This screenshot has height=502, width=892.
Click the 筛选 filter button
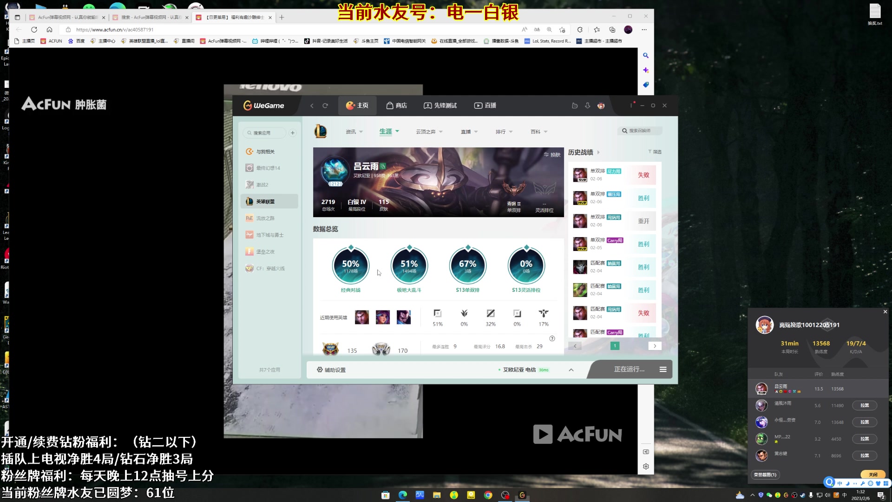(655, 152)
